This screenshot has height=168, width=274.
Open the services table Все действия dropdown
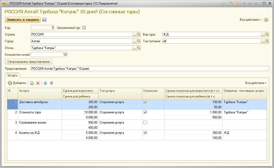[256, 83]
